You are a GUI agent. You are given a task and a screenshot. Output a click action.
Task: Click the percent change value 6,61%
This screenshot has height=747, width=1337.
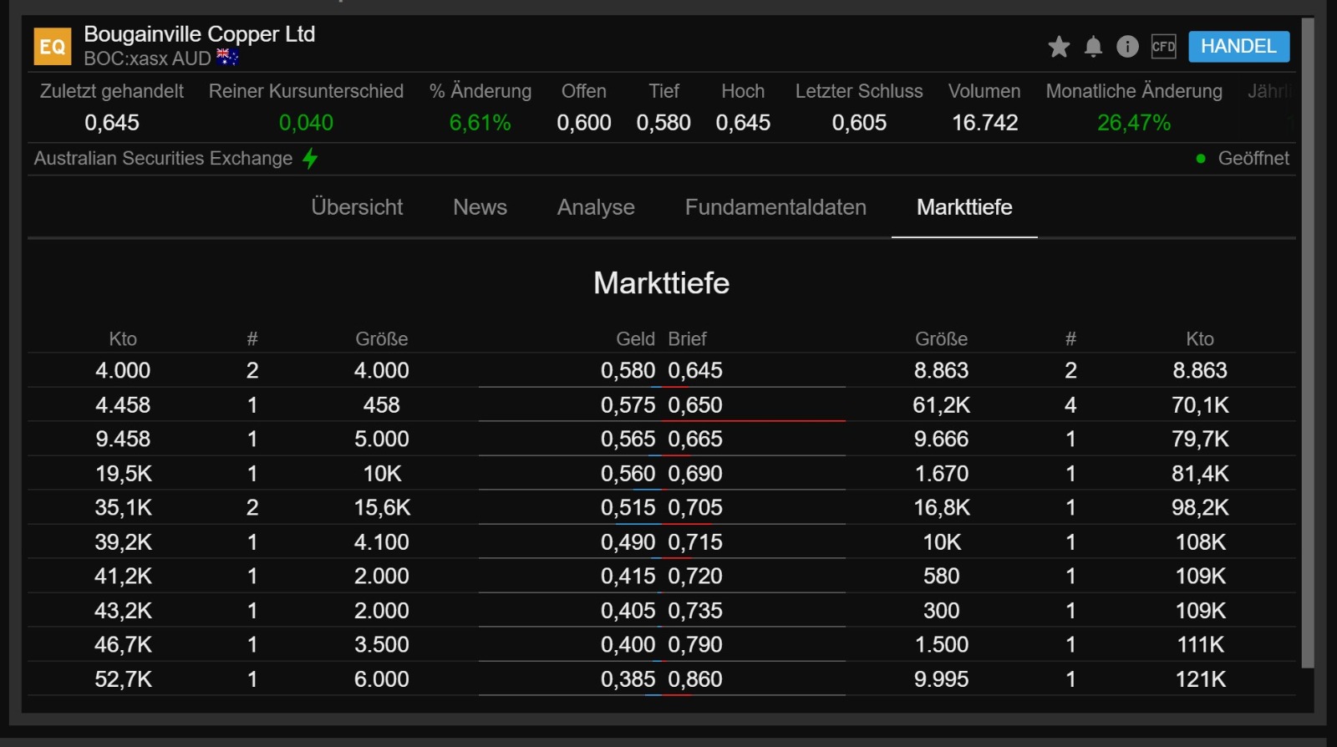coord(480,123)
